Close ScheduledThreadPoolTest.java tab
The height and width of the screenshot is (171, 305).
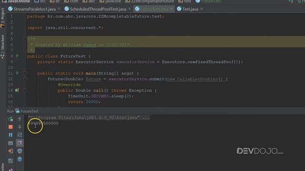[129, 9]
